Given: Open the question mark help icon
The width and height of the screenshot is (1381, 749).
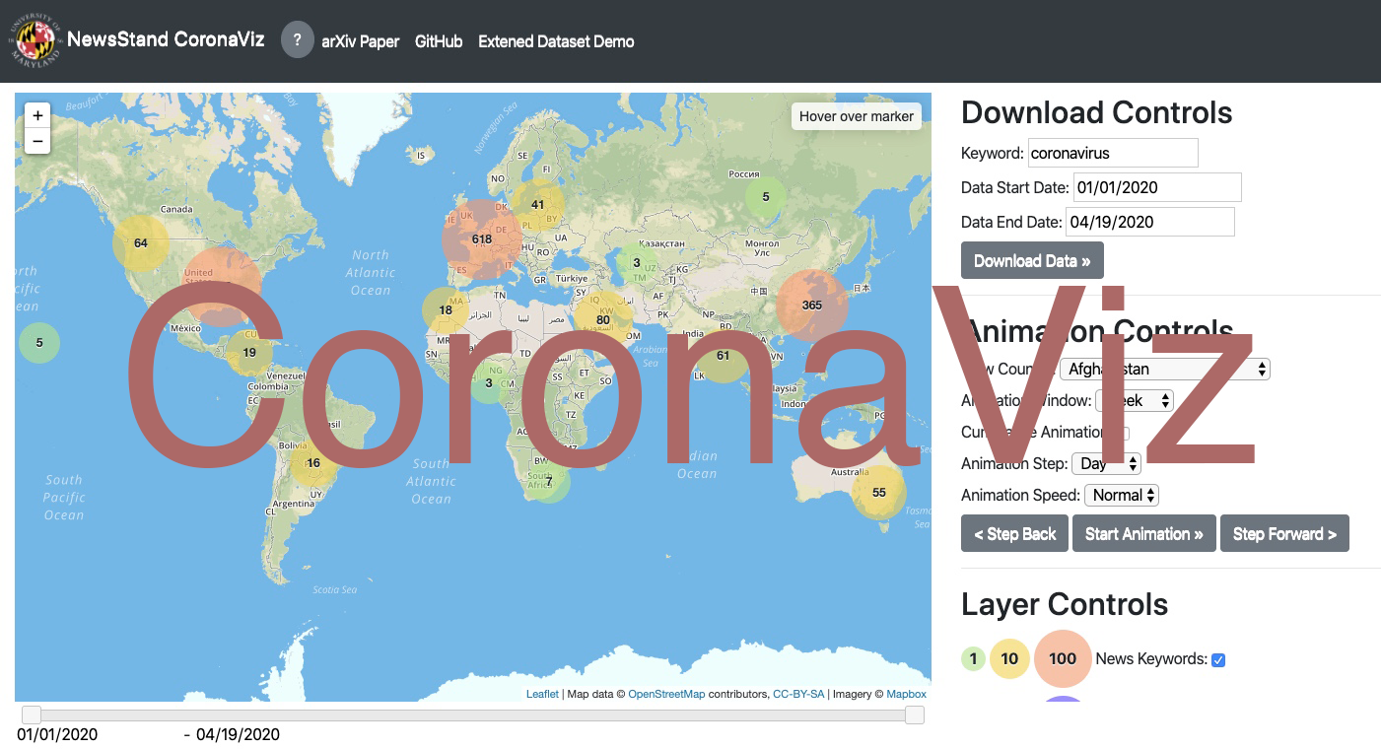Looking at the screenshot, I should tap(297, 40).
